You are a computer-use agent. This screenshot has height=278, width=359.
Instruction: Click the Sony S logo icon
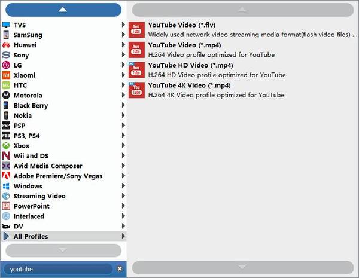click(x=6, y=55)
